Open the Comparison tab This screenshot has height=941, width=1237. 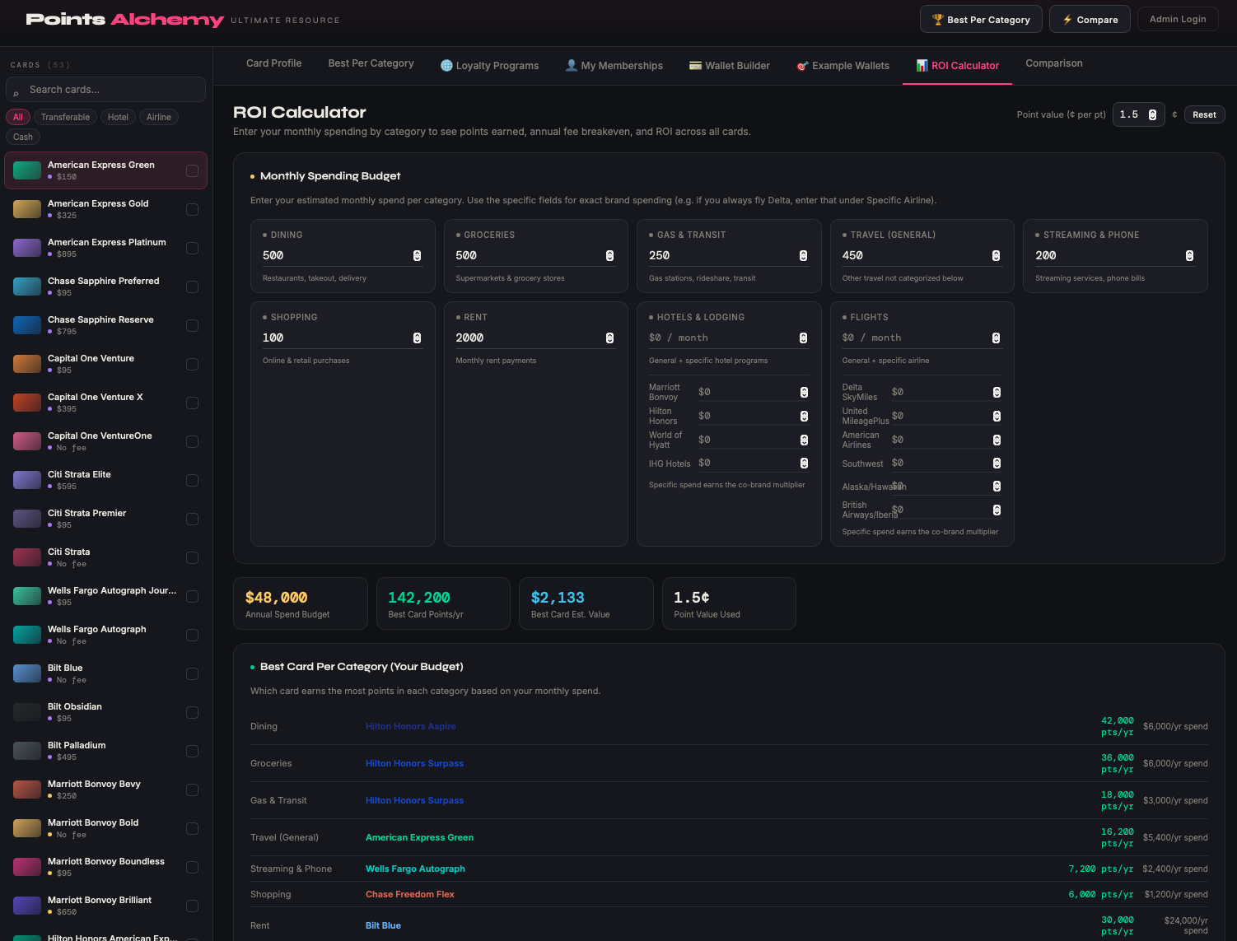[x=1053, y=63]
